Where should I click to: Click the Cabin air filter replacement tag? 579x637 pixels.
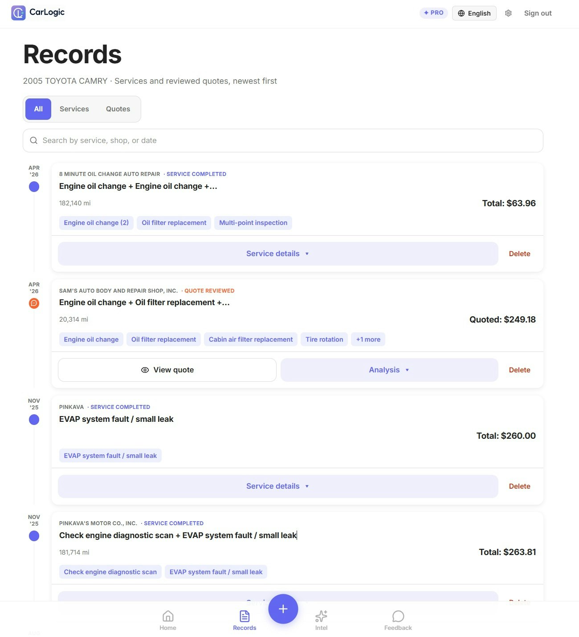251,339
